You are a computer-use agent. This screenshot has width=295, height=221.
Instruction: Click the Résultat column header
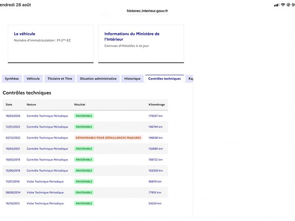coord(80,105)
